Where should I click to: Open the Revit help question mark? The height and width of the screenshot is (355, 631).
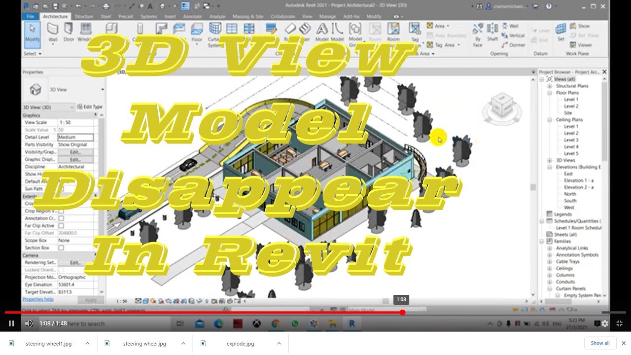549,6
